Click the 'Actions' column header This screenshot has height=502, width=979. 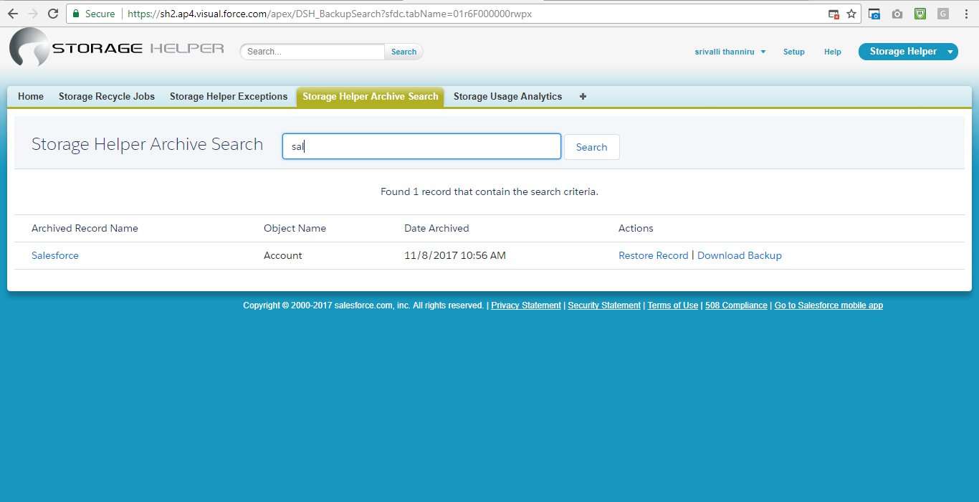[636, 228]
